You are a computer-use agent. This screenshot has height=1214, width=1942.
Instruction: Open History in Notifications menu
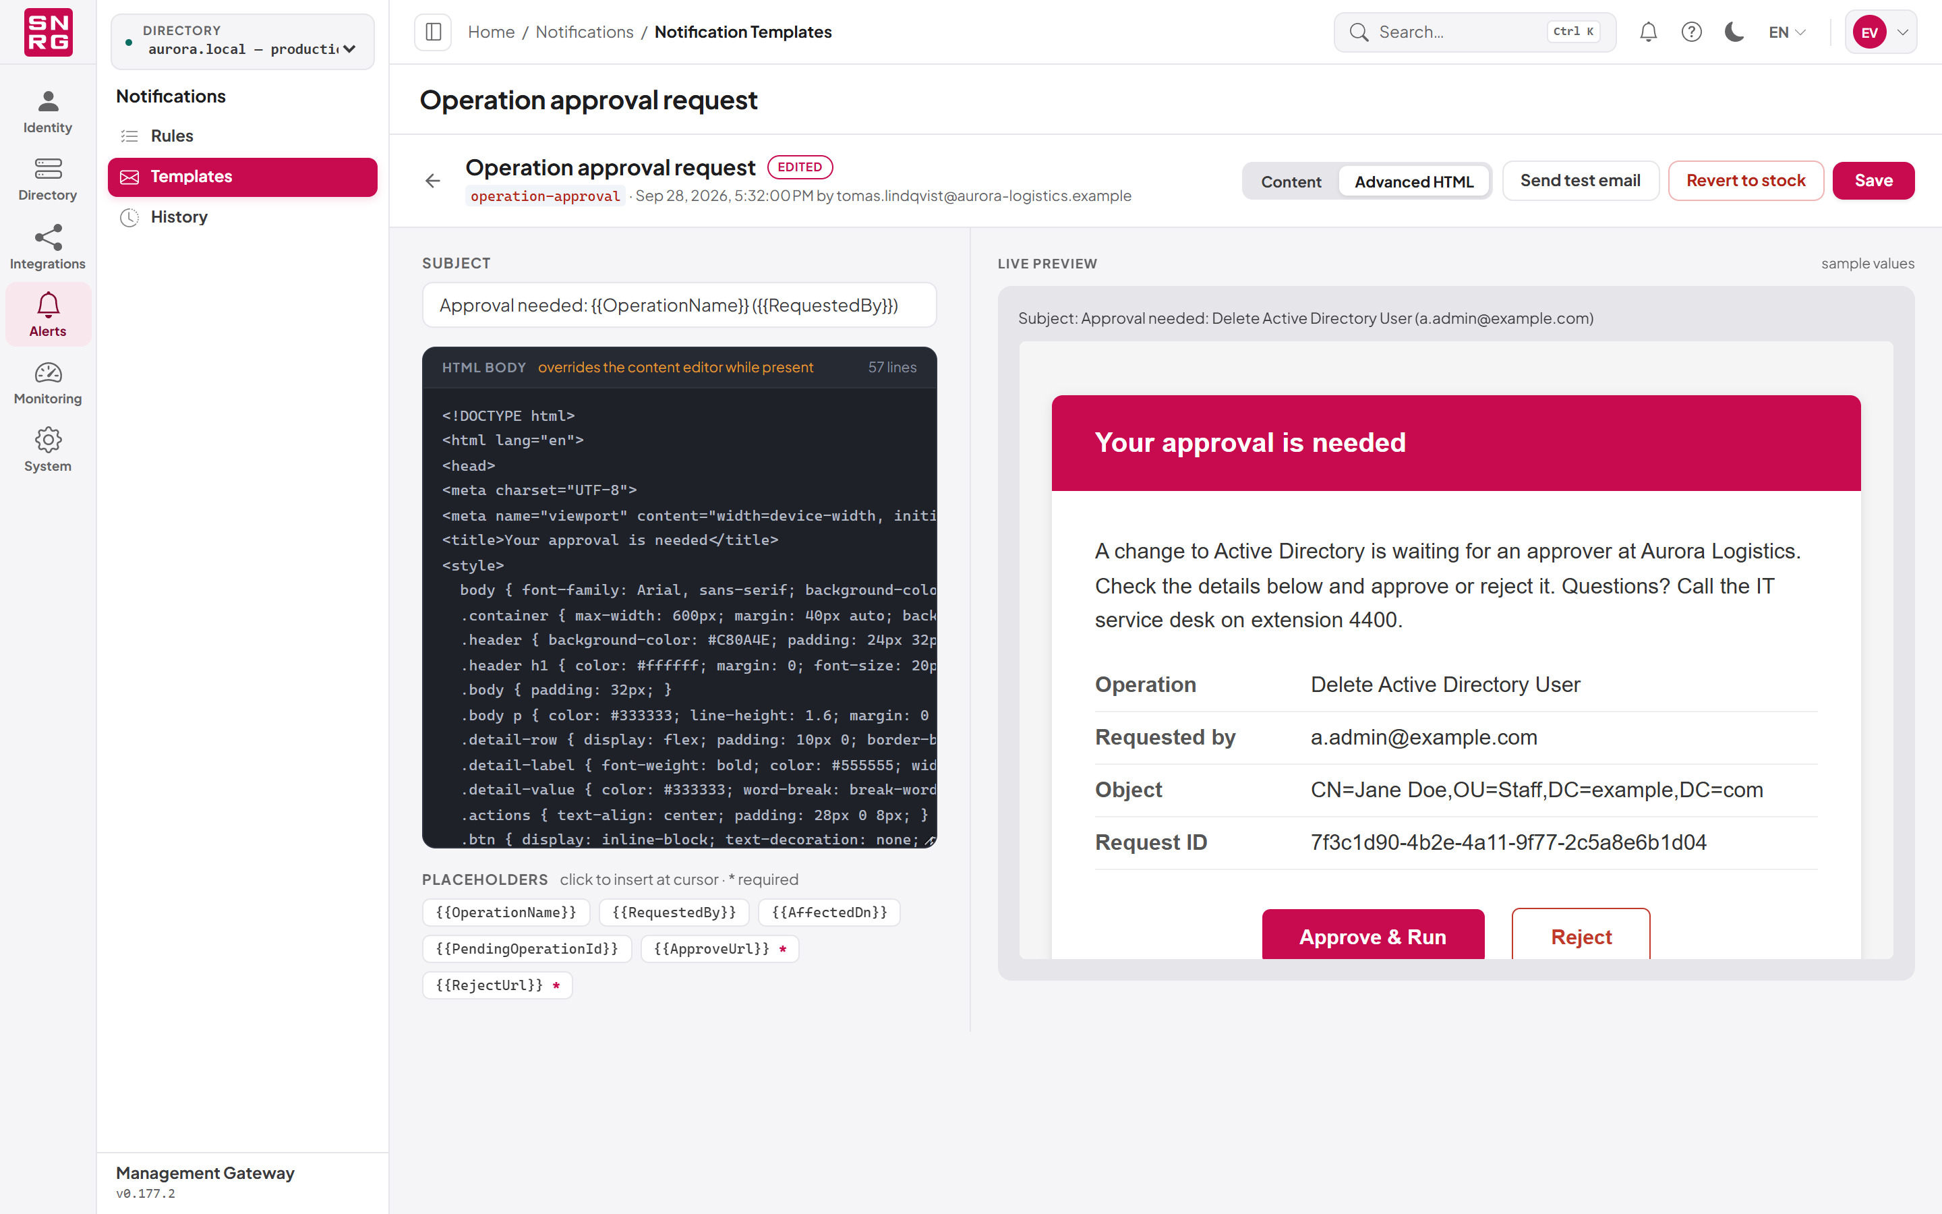click(242, 216)
